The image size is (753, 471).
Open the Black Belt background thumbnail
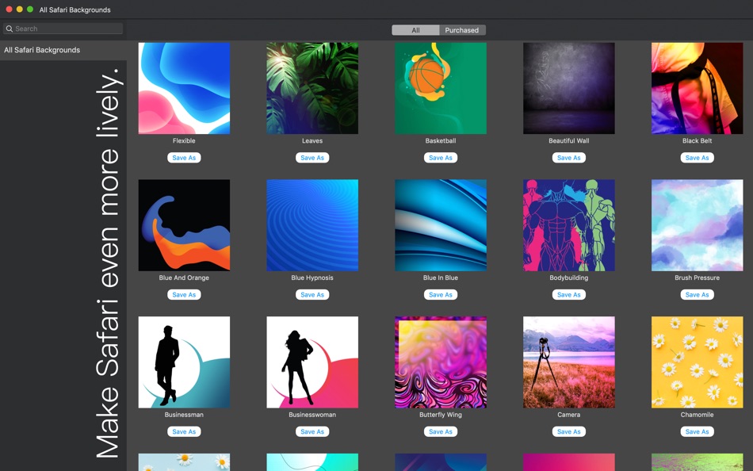click(x=697, y=89)
